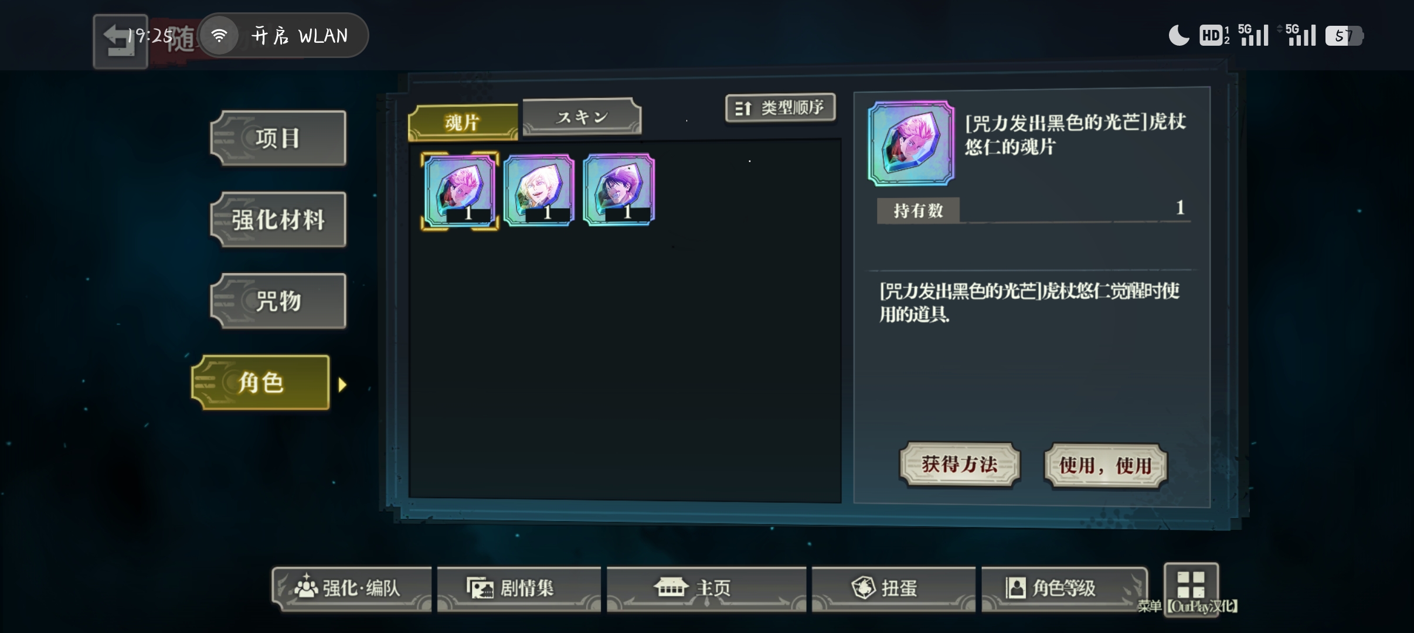This screenshot has height=633, width=1414.
Task: Switch to the 魂片 tab
Action: point(463,122)
